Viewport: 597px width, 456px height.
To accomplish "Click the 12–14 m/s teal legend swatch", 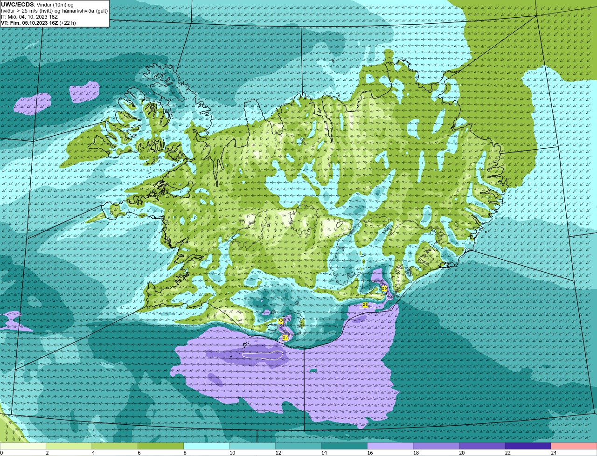I will click(299, 446).
